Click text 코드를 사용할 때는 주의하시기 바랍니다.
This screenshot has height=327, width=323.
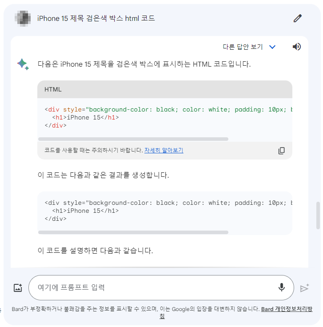pyautogui.click(x=94, y=150)
